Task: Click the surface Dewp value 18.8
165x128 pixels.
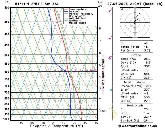Action: click(x=147, y=63)
